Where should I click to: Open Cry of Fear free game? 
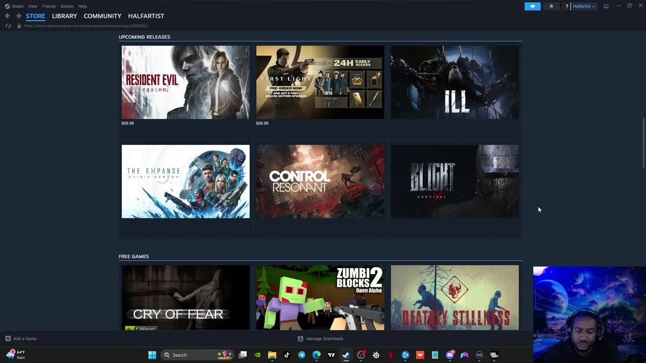[x=185, y=297]
